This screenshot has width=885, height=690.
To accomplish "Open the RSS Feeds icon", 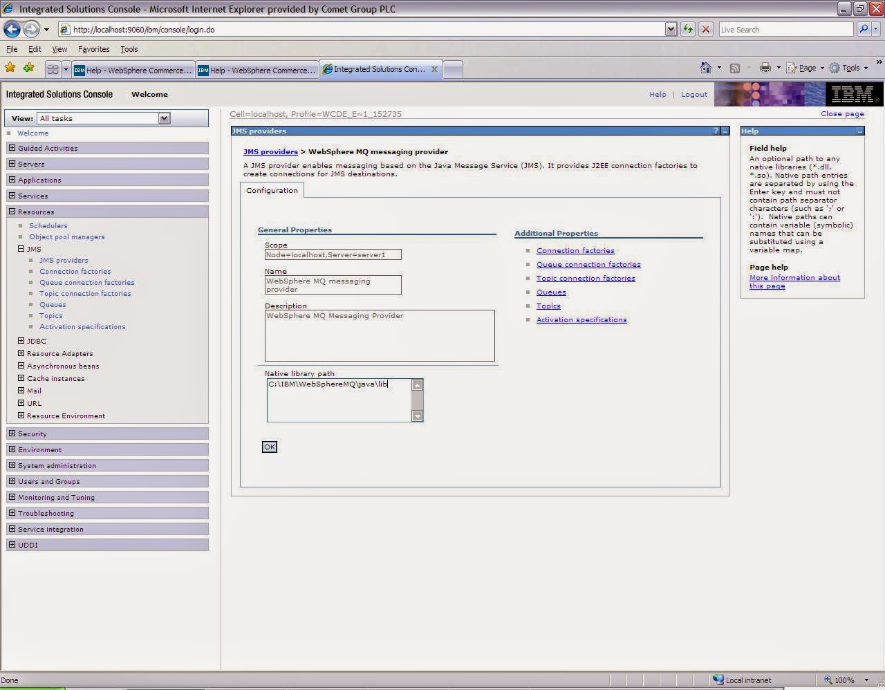I will click(x=735, y=68).
